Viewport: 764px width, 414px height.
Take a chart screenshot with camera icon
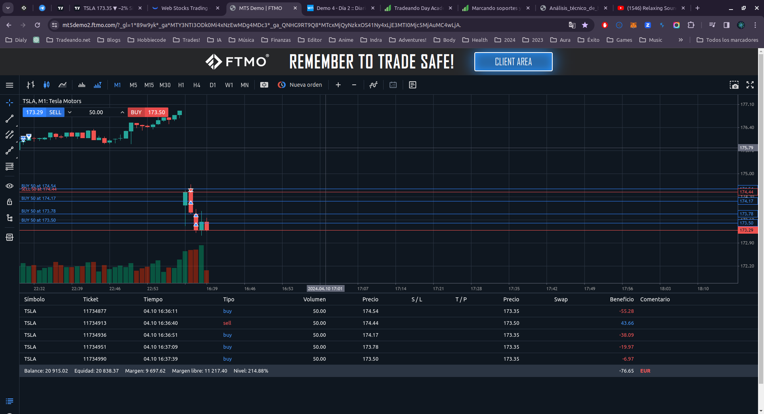734,85
